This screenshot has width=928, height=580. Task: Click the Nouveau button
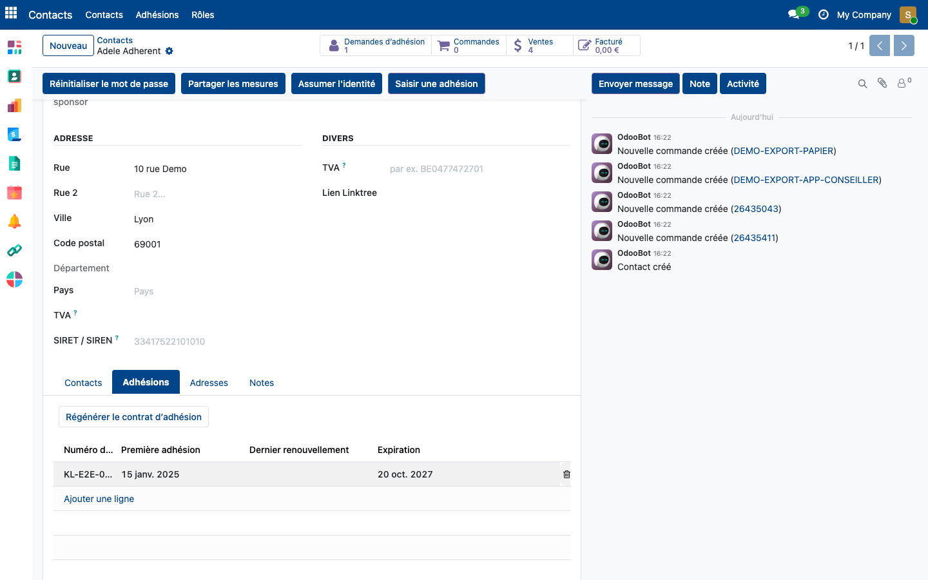tap(68, 46)
